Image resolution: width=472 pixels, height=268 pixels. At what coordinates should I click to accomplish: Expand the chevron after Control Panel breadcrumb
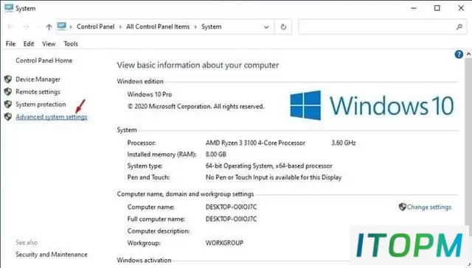[x=120, y=27]
